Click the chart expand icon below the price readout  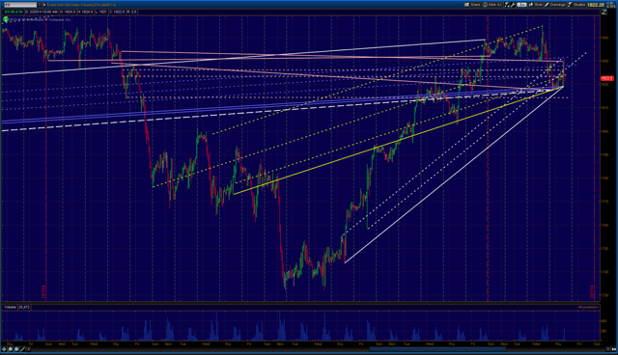click(x=604, y=12)
